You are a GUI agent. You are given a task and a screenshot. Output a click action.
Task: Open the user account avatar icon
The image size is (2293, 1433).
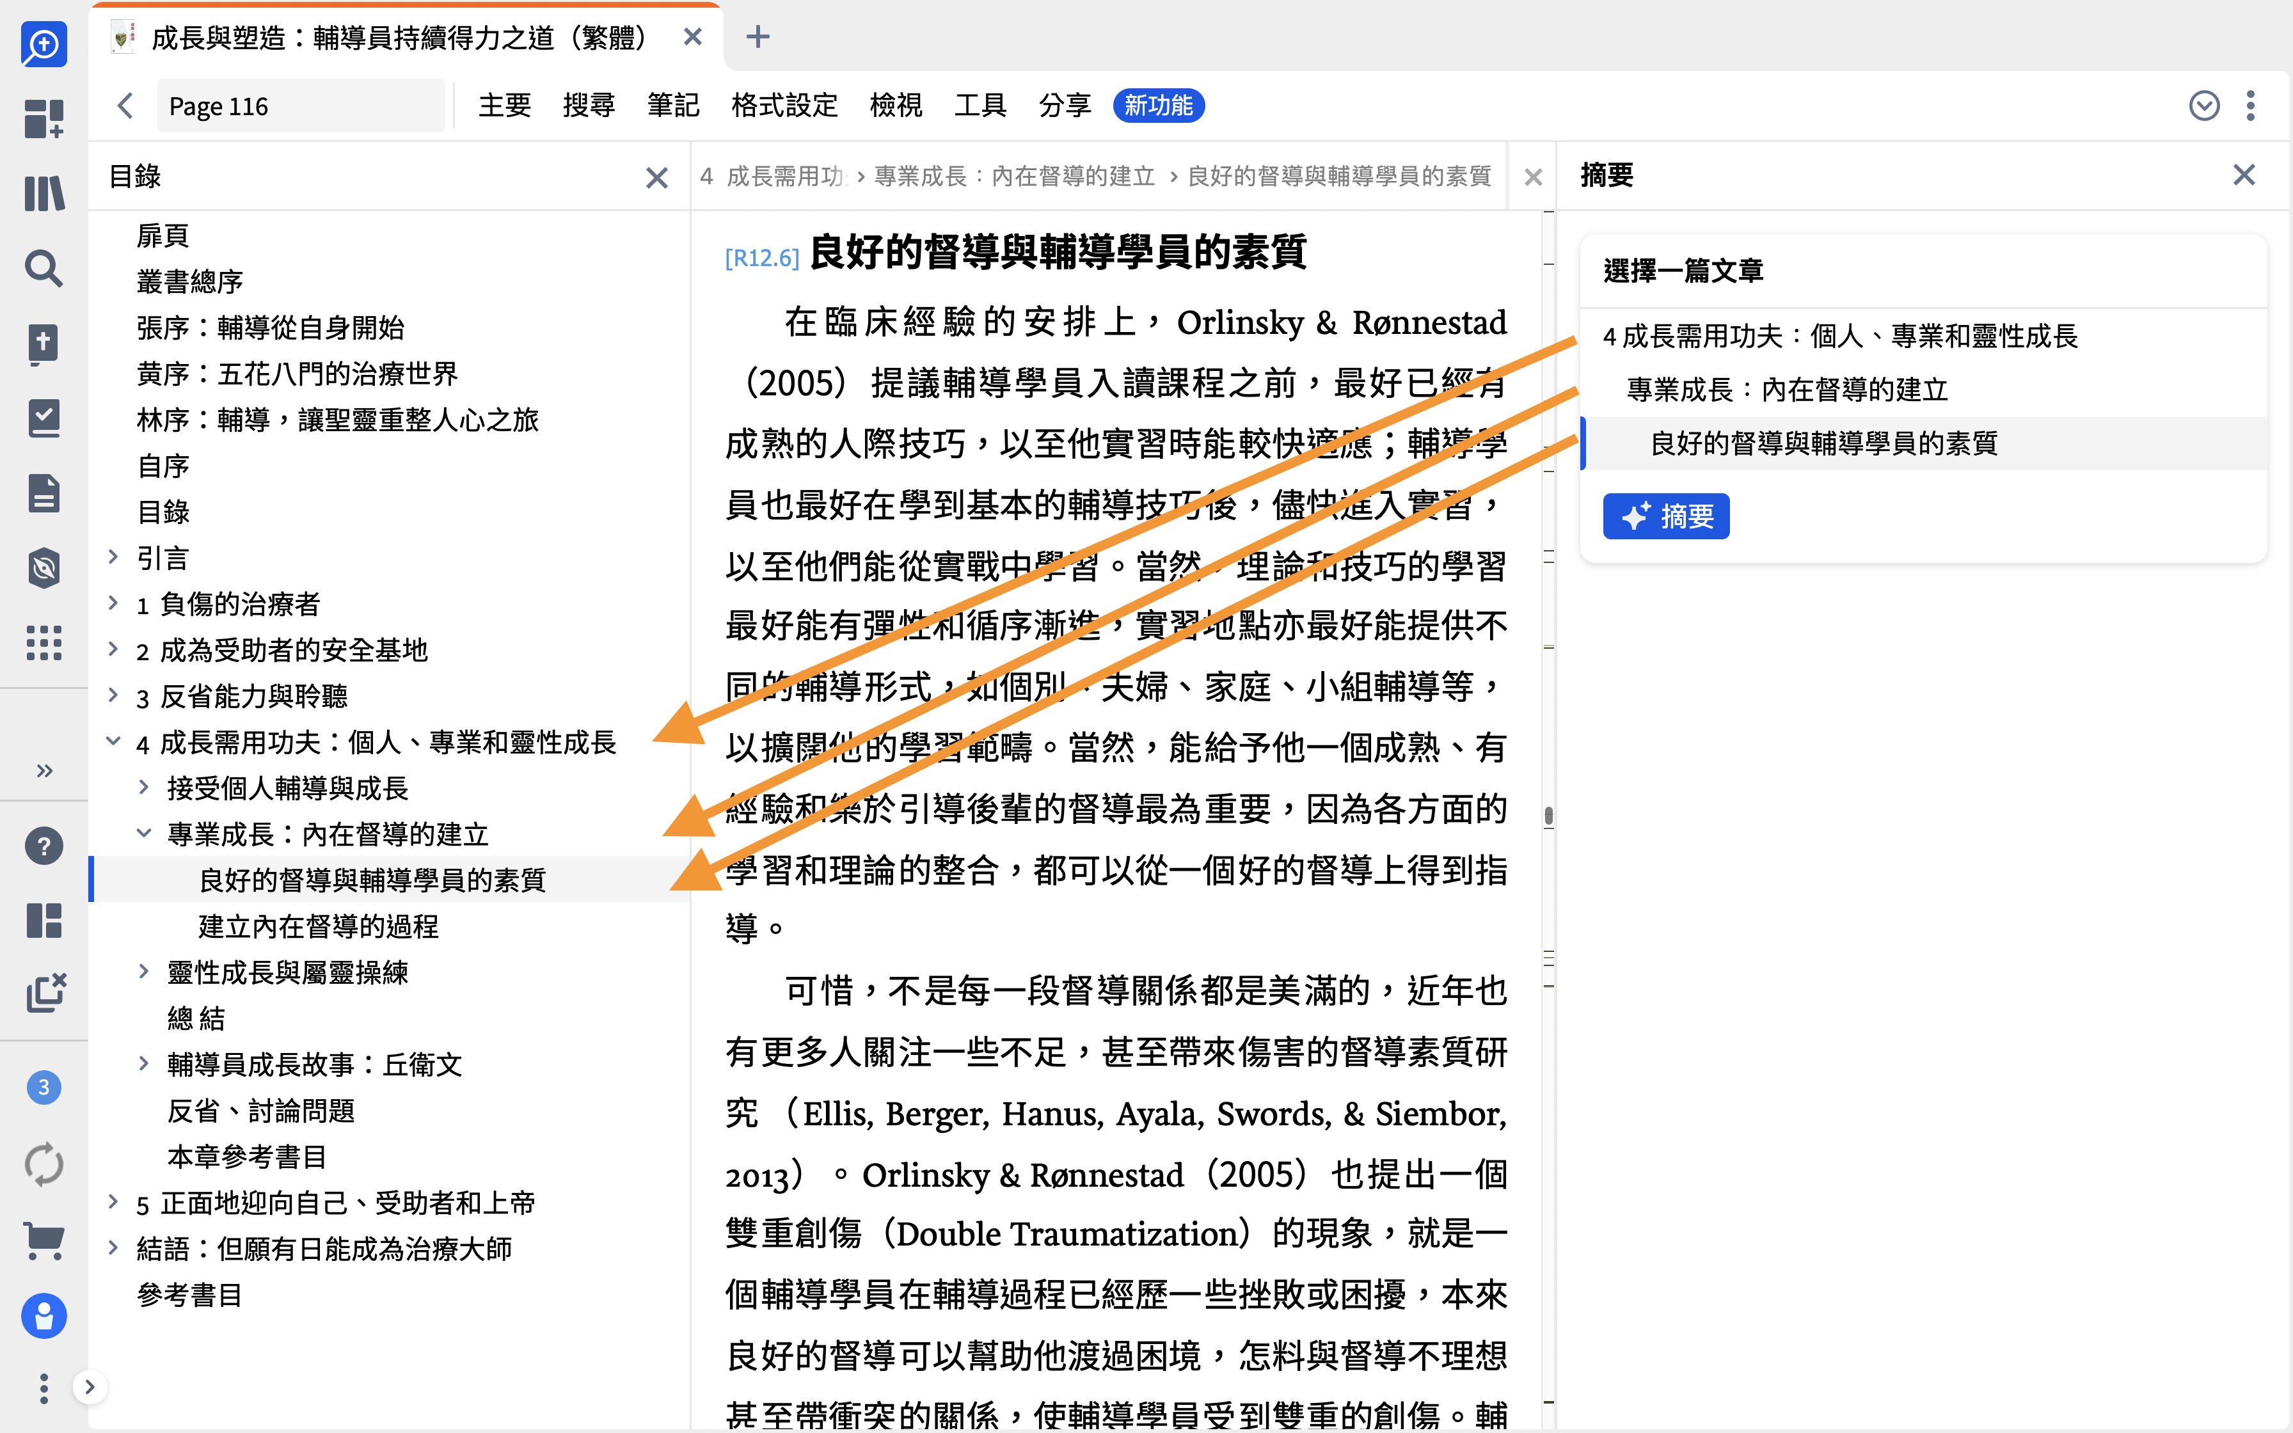click(x=44, y=1315)
